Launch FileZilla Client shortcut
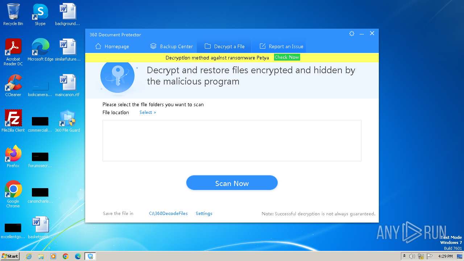 tap(13, 121)
